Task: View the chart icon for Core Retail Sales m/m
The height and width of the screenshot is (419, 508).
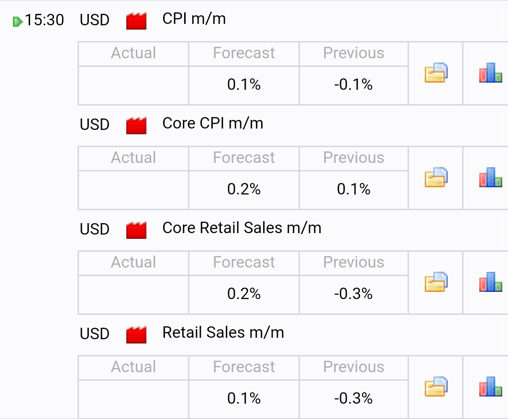Action: point(490,282)
